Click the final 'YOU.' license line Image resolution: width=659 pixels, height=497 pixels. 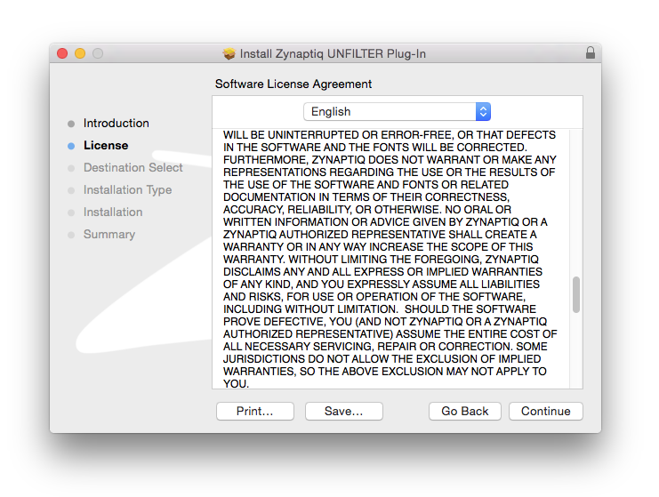pyautogui.click(x=237, y=383)
